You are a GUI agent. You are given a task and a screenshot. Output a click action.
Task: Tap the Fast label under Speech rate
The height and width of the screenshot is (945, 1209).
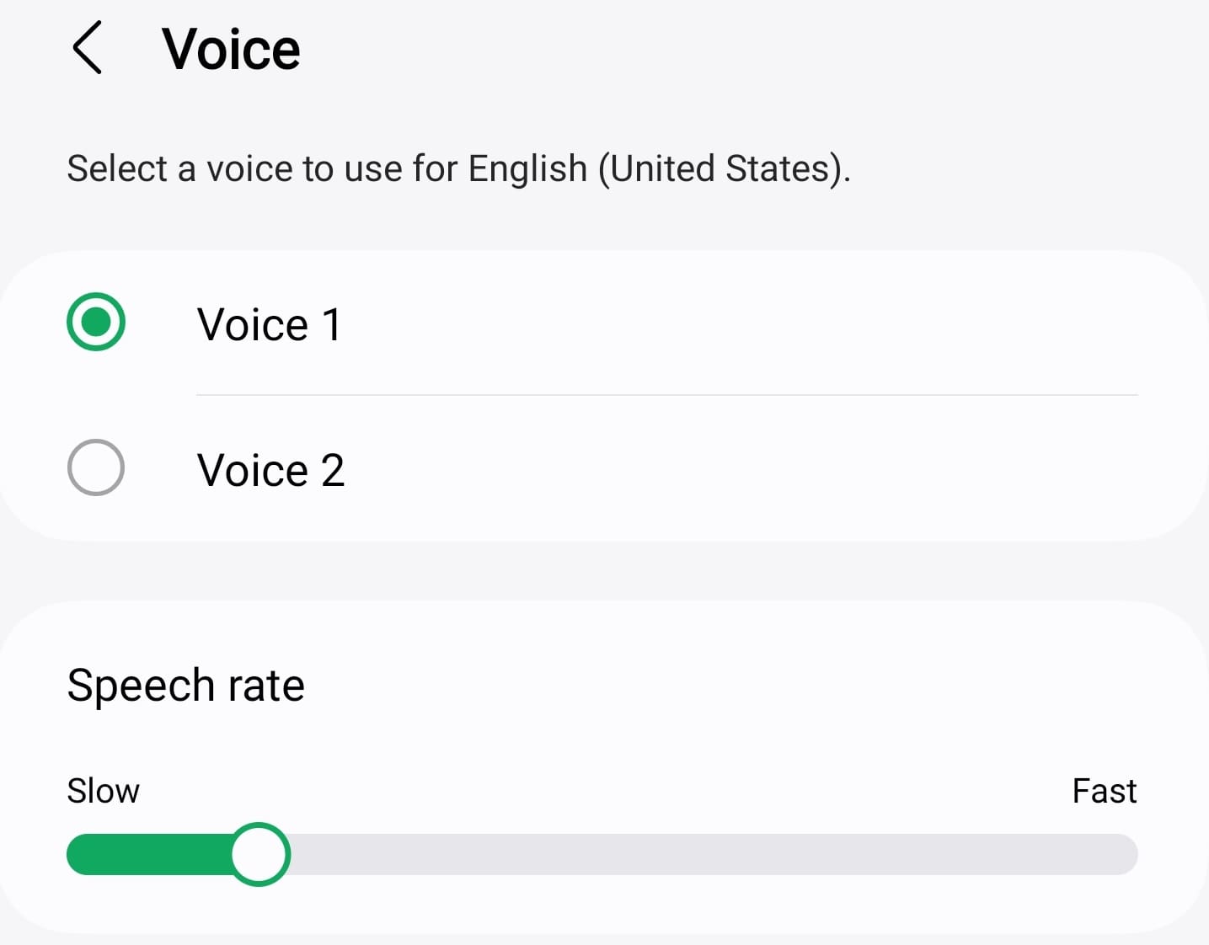coord(1104,790)
